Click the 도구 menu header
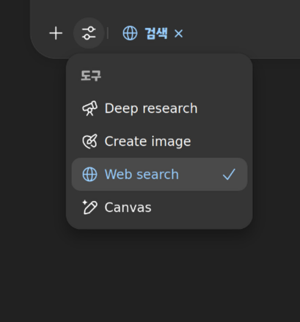The height and width of the screenshot is (322, 300). 91,76
